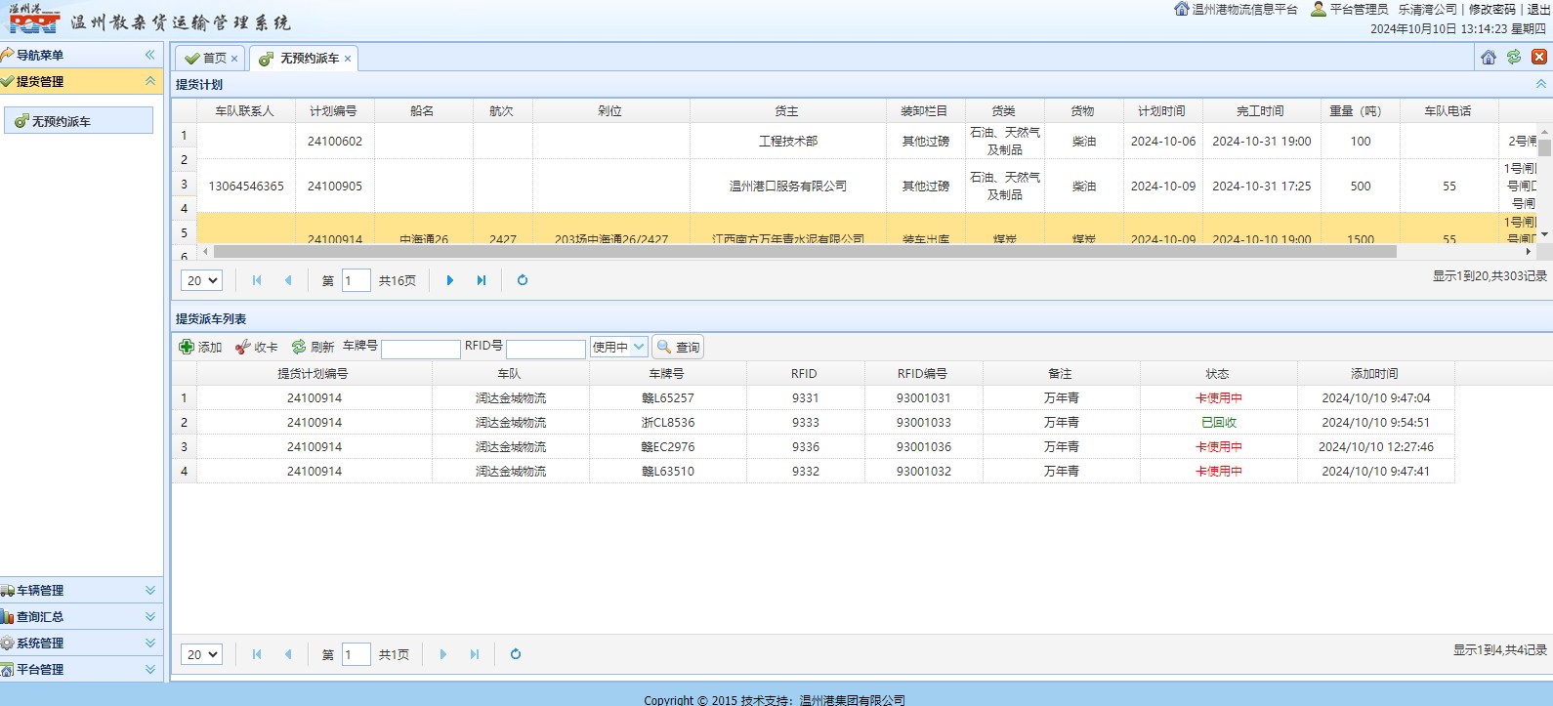Switch to the 首页 tab
Viewport: 1553px width, 706px height.
[x=214, y=59]
